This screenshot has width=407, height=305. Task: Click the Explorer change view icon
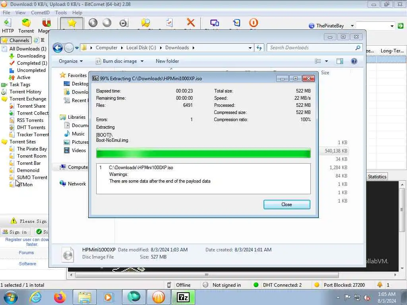click(318, 61)
